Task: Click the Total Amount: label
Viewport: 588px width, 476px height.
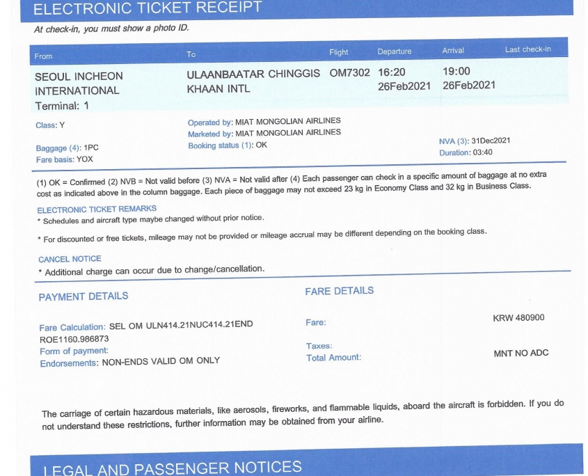Action: pyautogui.click(x=334, y=358)
